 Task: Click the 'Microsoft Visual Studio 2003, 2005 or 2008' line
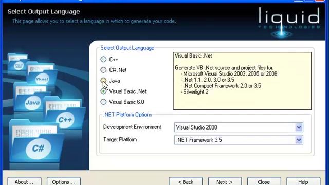[x=230, y=74]
